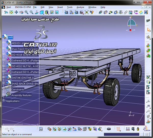Open the ENOVIA V5 VPM menu
Image resolution: width=153 pixels, height=138 pixels.
[23, 7]
